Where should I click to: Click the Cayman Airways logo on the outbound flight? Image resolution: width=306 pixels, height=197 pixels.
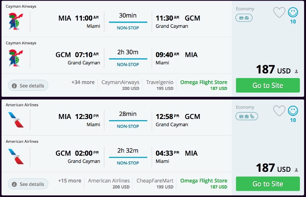[x=16, y=21]
